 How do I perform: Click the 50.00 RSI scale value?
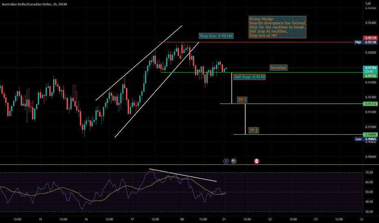(369, 192)
